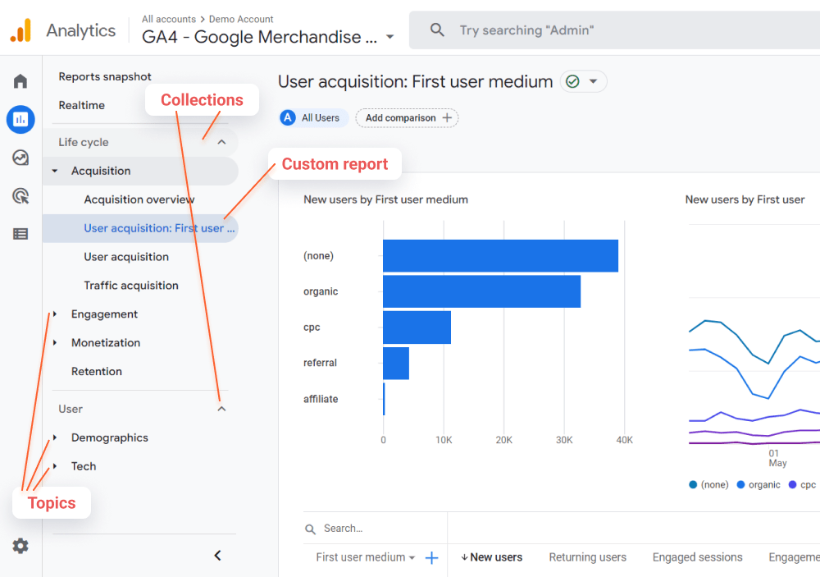Click the GA4 - Google Merchandise property name
The image size is (820, 577).
[259, 37]
